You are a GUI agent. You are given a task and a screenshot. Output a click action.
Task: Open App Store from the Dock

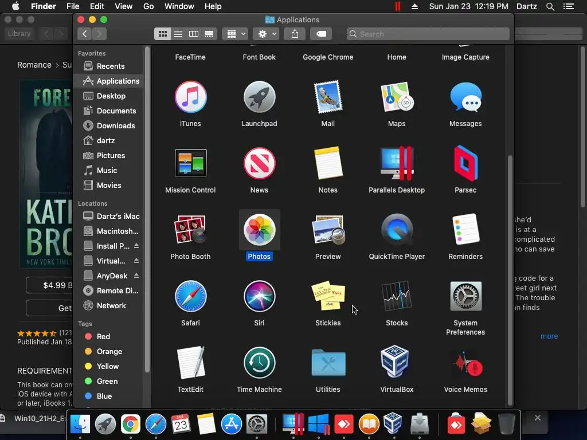[232, 425]
